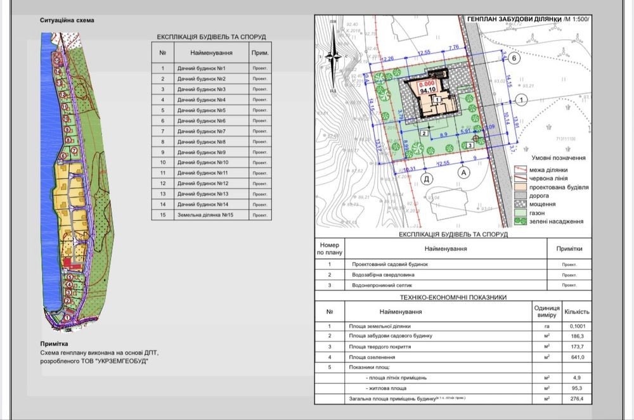Click axis marker circle labeled 6
This screenshot has height=420, width=634.
(515, 58)
